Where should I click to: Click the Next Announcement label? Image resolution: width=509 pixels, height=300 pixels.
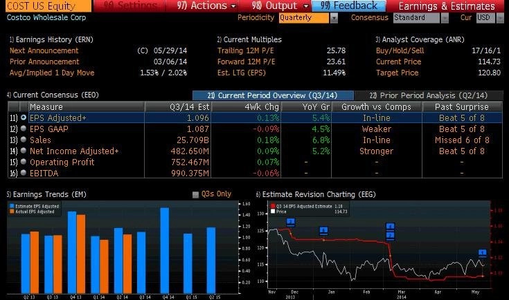coord(44,50)
